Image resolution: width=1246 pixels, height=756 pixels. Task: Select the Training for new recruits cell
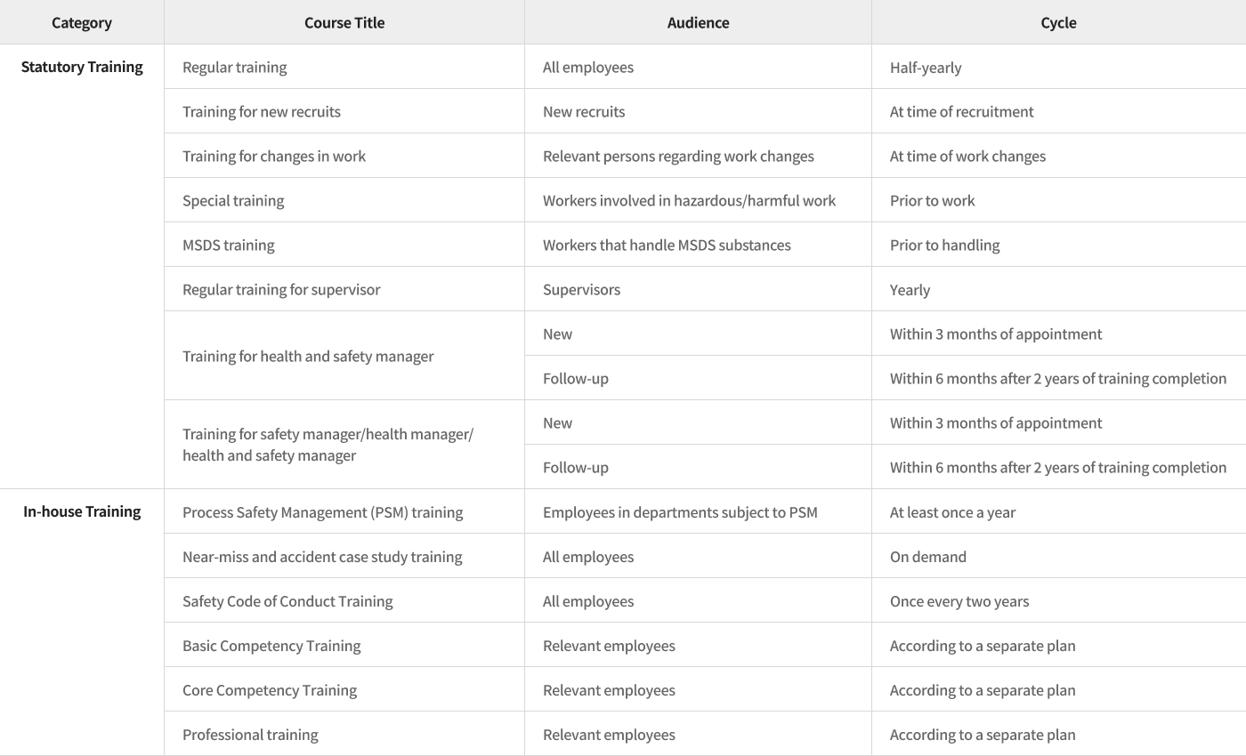tap(262, 112)
